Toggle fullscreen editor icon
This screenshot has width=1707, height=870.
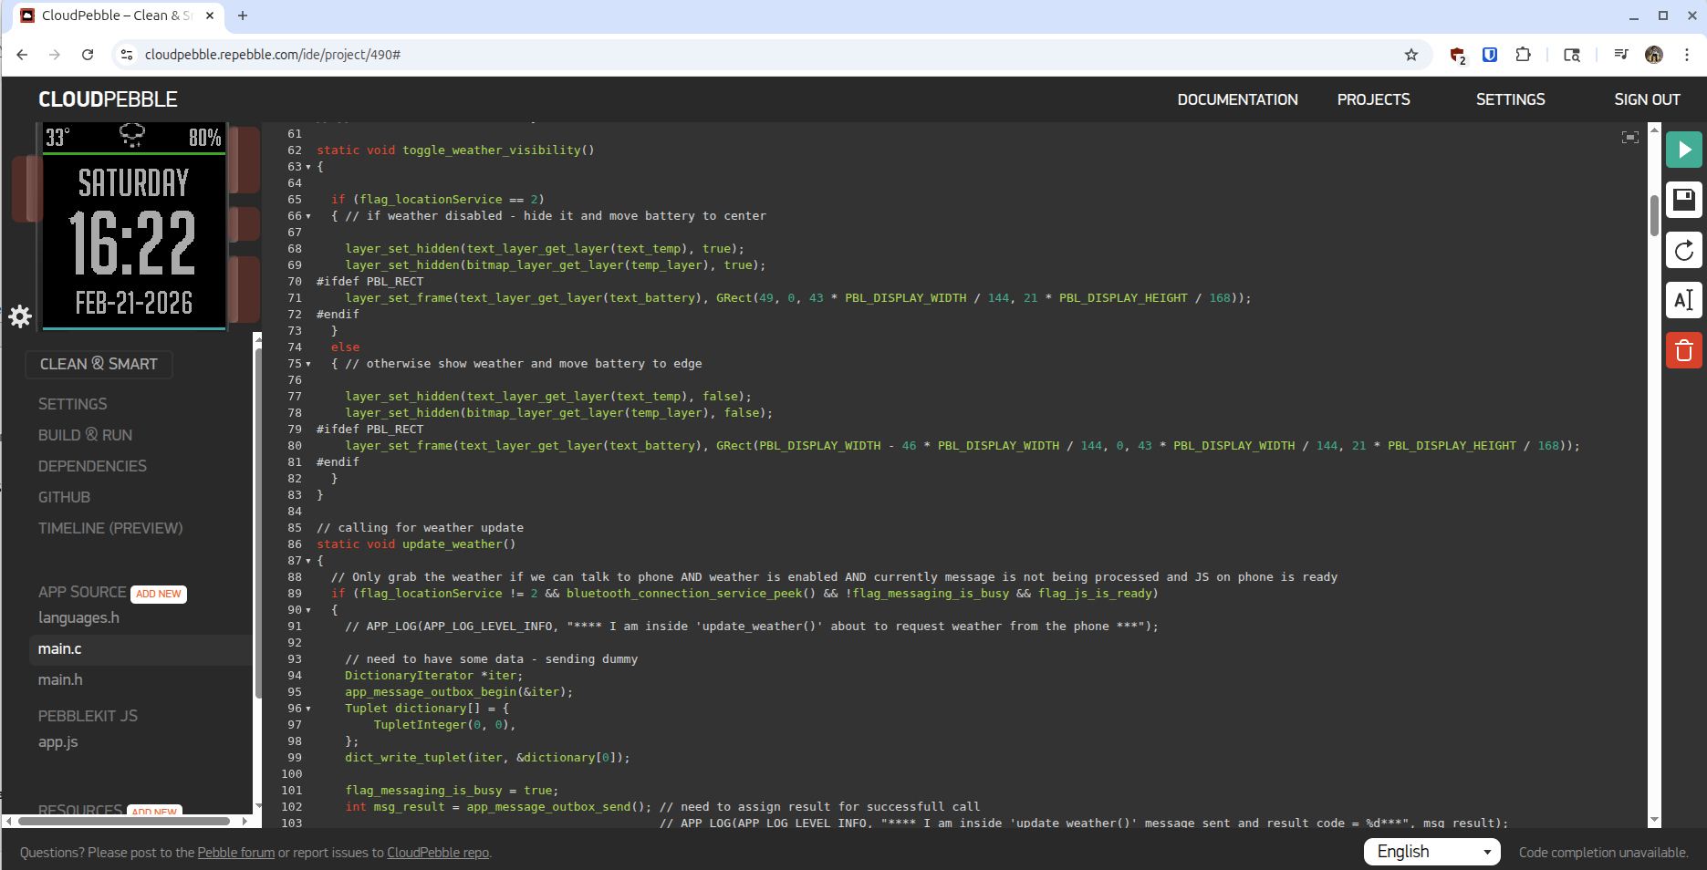(x=1629, y=138)
